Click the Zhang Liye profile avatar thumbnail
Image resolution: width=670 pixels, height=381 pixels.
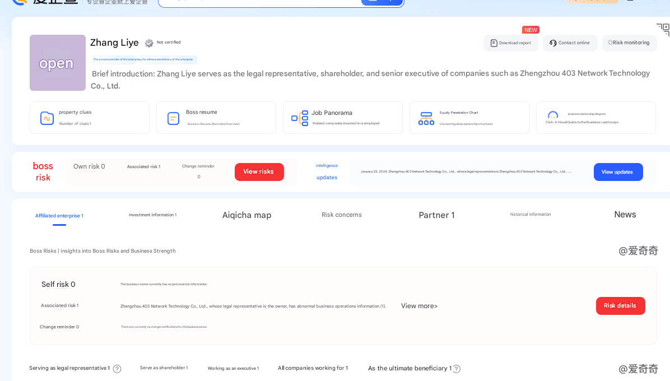tap(58, 63)
